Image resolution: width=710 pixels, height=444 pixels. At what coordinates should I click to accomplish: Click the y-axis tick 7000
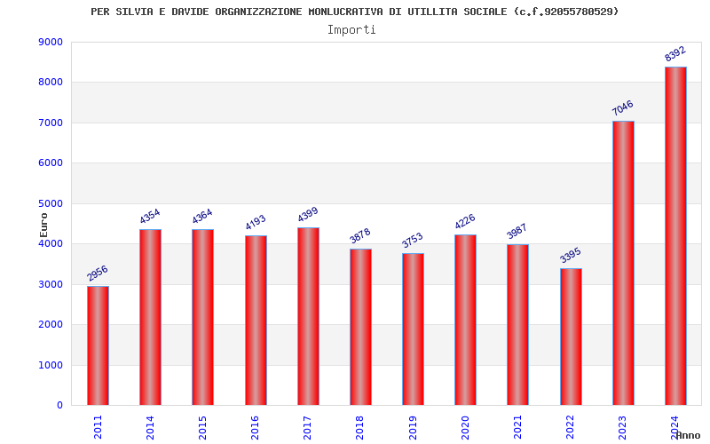point(51,123)
